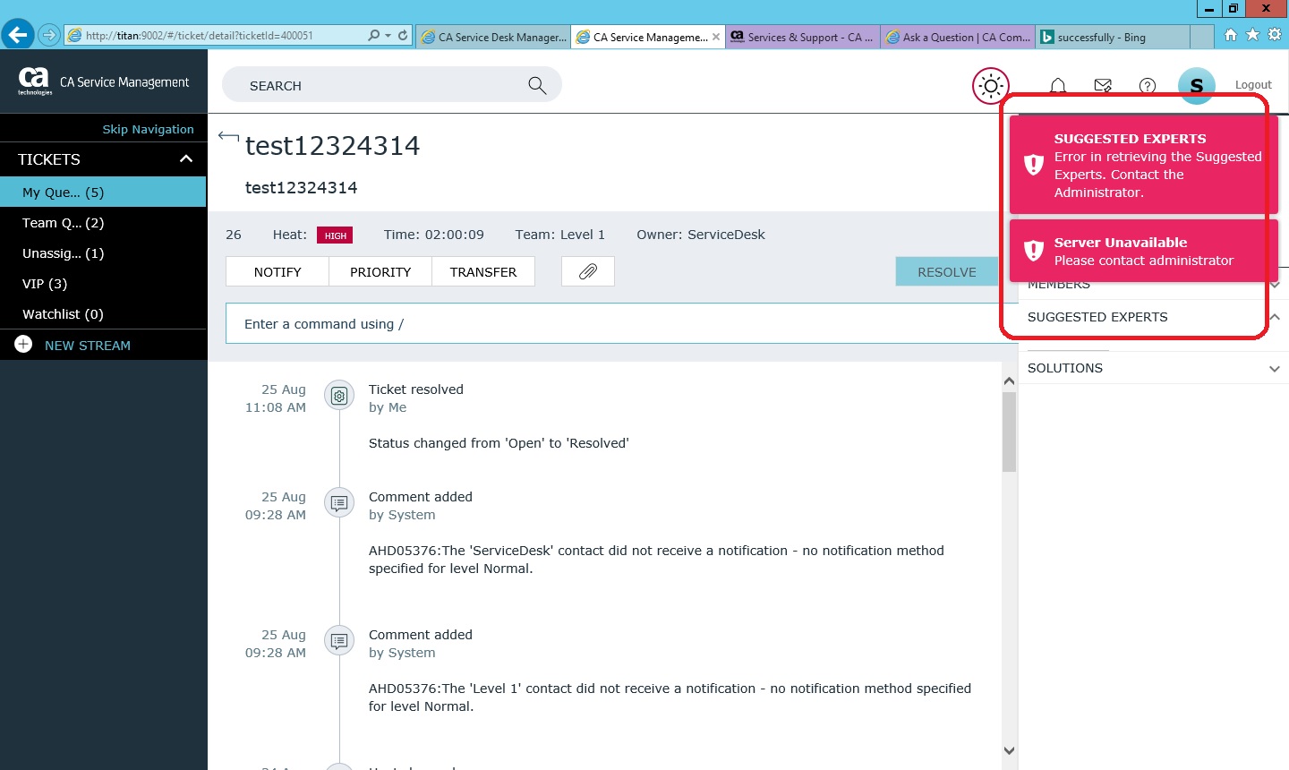
Task: Click the Time: 02:00:09 text
Action: tap(434, 235)
